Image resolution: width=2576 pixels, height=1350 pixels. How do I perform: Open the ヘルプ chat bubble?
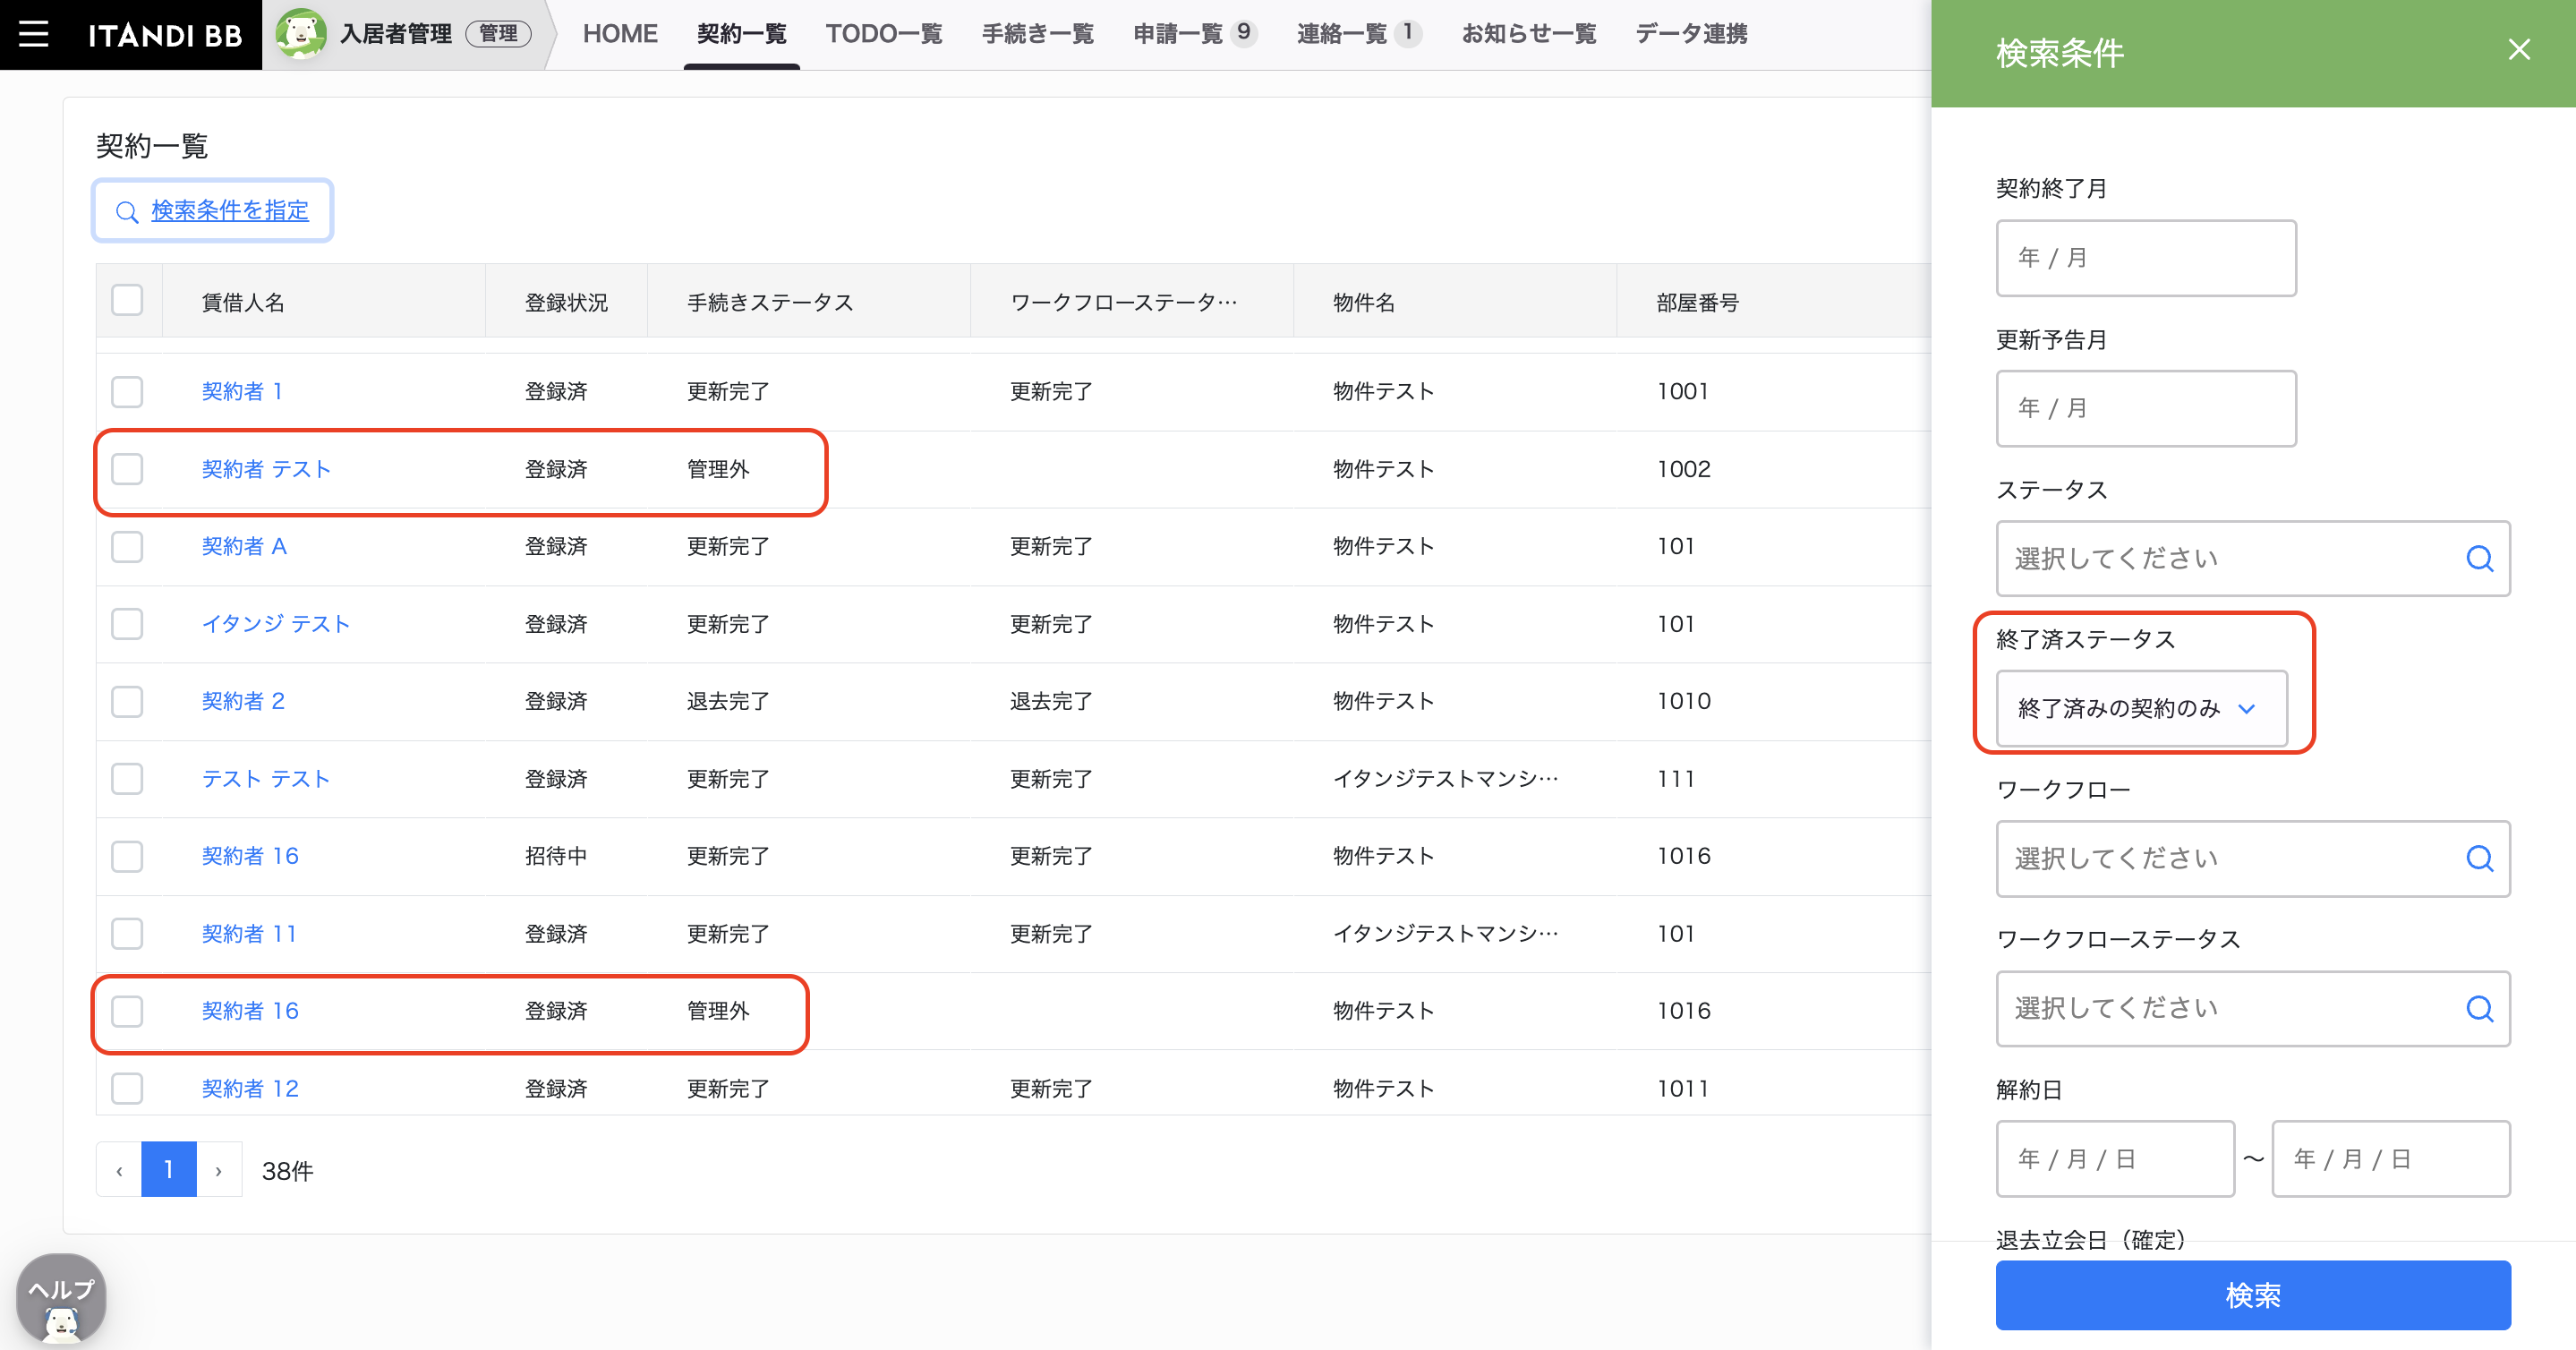61,1298
